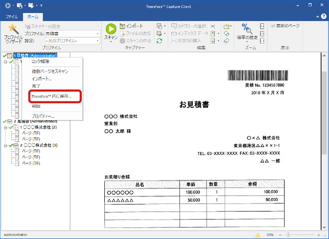Viewport: 329px width, 239px height.
Task: Click the yellow warning icon in status bar
Action: (258, 234)
